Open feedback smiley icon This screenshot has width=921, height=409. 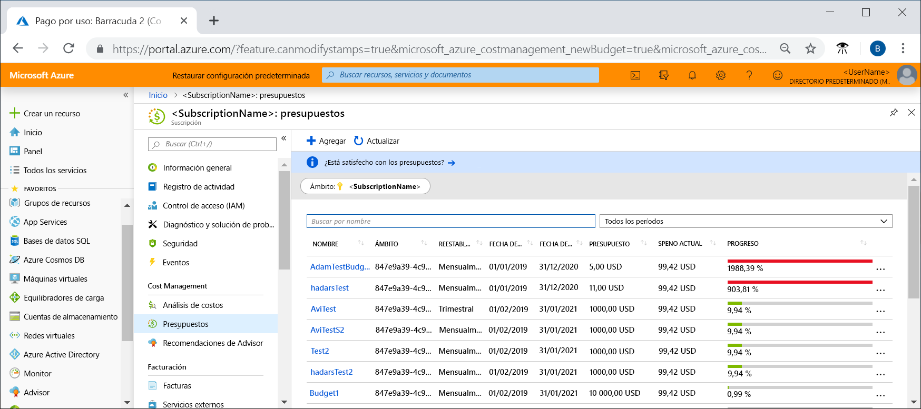coord(778,75)
